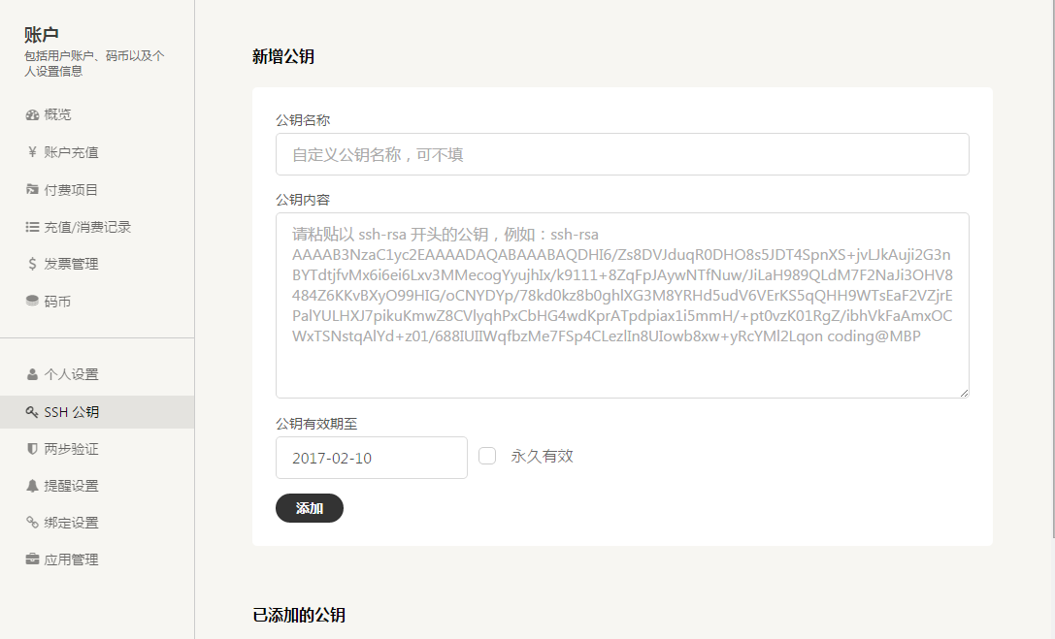Image resolution: width=1055 pixels, height=639 pixels.
Task: Click the person icon beside 个人设置
Action: coord(32,374)
